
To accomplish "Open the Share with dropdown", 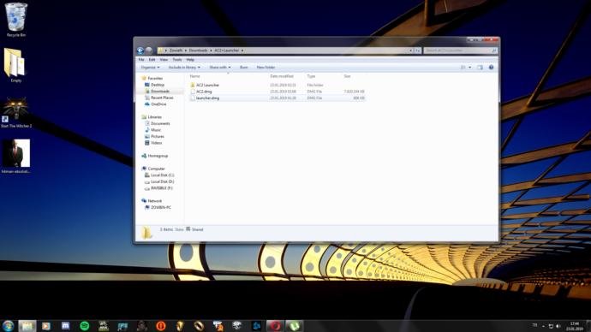I will coord(220,68).
